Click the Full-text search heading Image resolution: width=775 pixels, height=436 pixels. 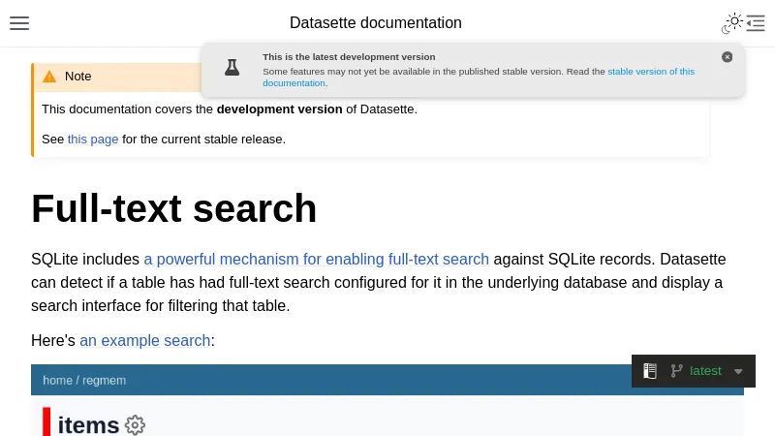(174, 208)
